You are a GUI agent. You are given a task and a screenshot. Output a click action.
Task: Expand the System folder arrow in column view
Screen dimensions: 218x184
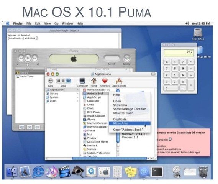pyautogui.click(x=77, y=97)
